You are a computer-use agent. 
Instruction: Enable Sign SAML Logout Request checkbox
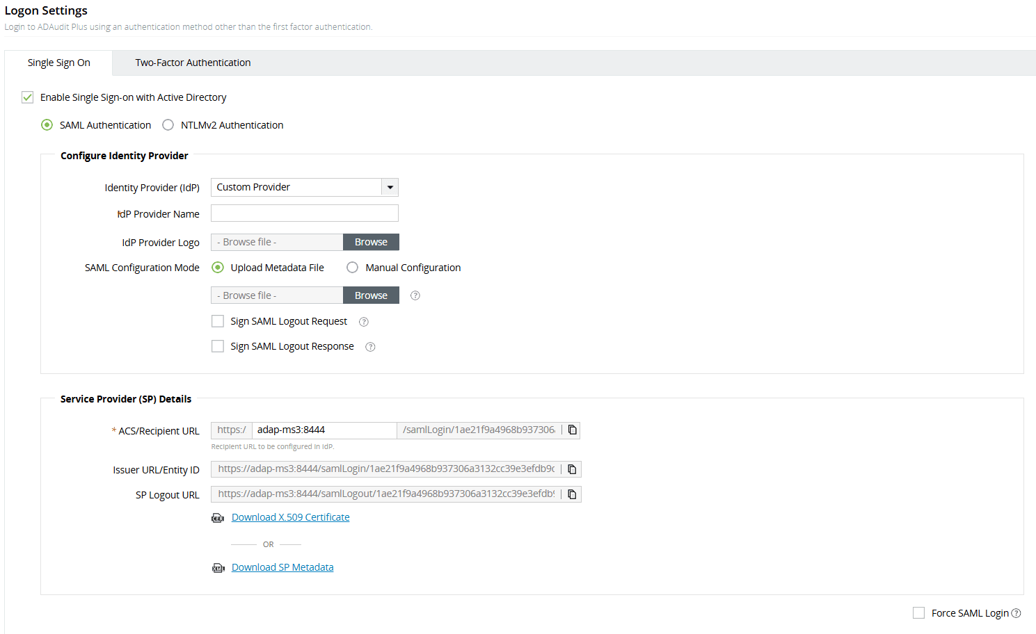tap(218, 321)
